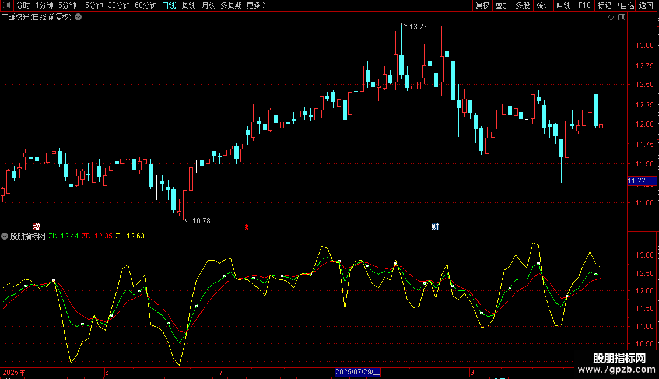
Task: Click 12.50 on main price axis
Action: pos(644,85)
